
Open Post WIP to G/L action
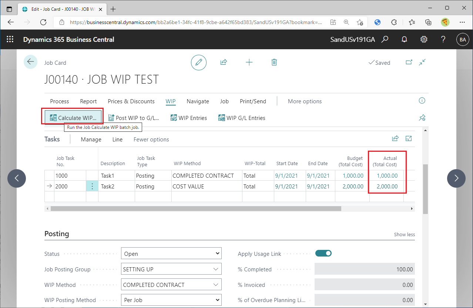[x=134, y=118]
